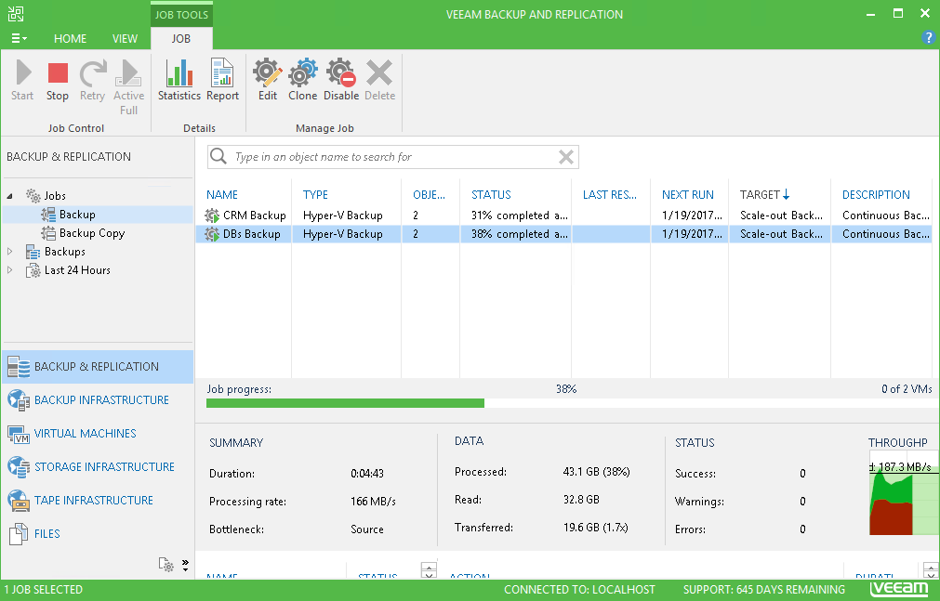Collapse the Jobs tree node
The image size is (940, 601).
point(9,196)
